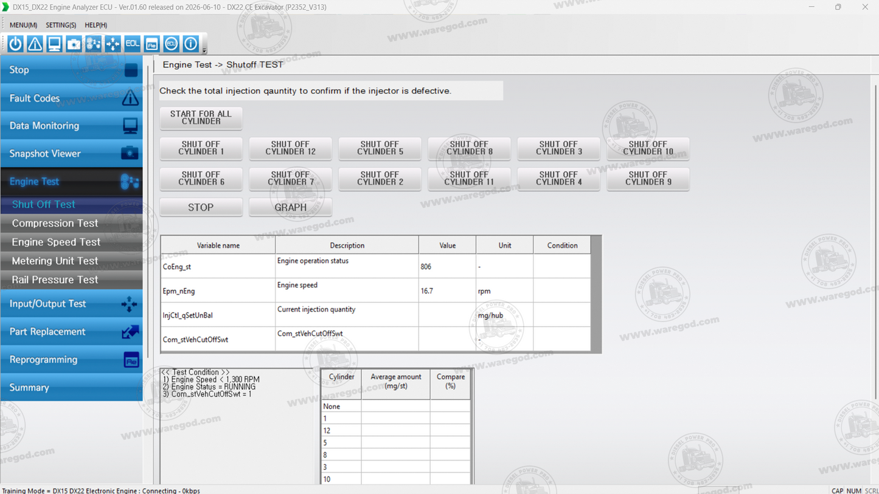Open the SETTING(S) menu
Screen dimensions: 879x494
coord(61,25)
